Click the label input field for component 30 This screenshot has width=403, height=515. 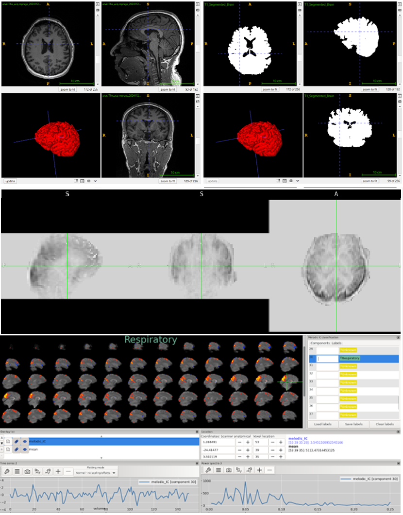click(326, 359)
